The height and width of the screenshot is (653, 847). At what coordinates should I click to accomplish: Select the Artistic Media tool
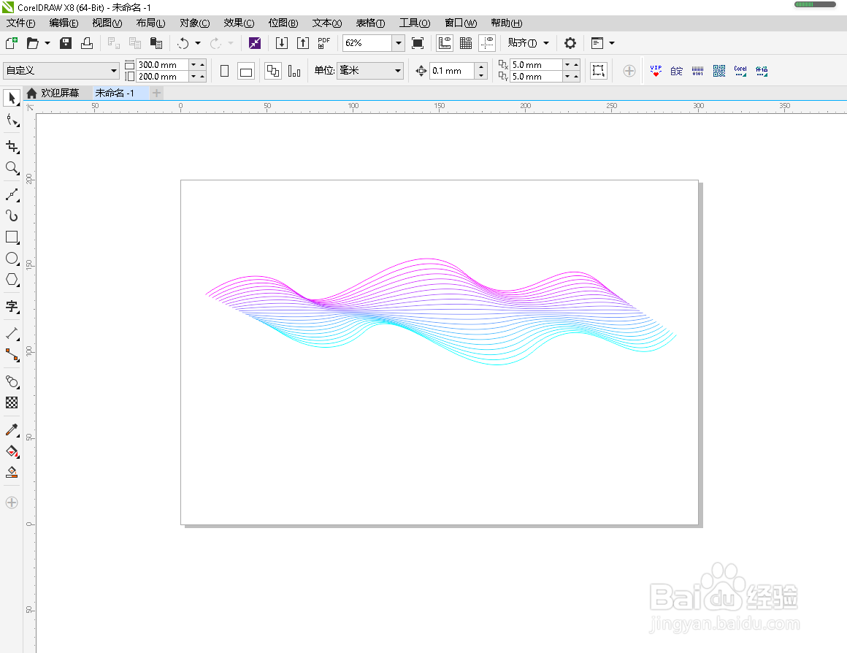pos(12,215)
